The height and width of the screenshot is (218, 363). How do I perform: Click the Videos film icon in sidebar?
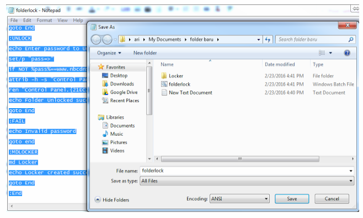(105, 151)
